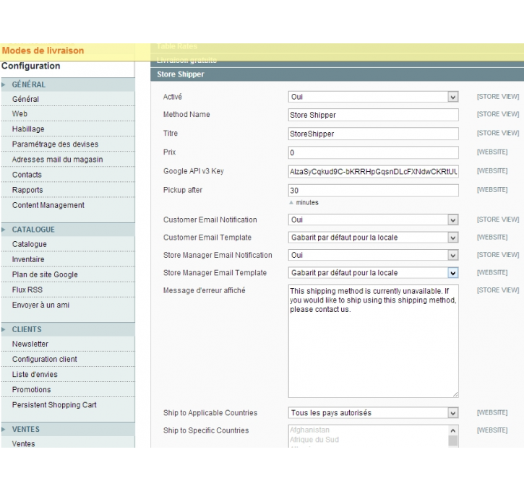The width and height of the screenshot is (524, 491).
Task: Open Customer Email Notification dropdown
Action: click(373, 220)
